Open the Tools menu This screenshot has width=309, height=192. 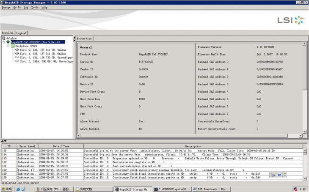[x=35, y=7]
